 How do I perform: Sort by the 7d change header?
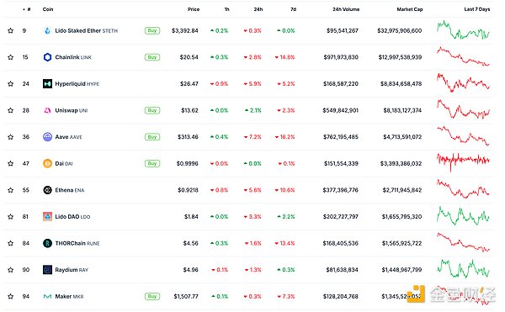pos(293,9)
